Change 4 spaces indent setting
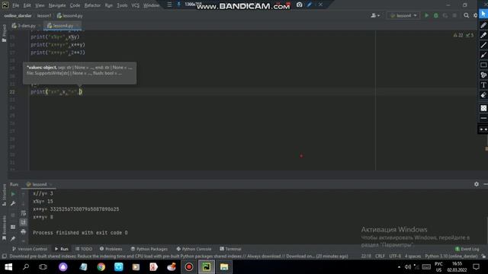 coord(413,256)
